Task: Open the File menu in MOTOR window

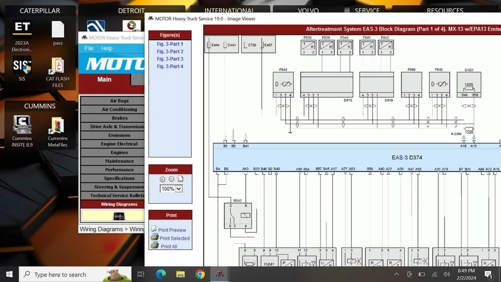Action: coord(89,48)
